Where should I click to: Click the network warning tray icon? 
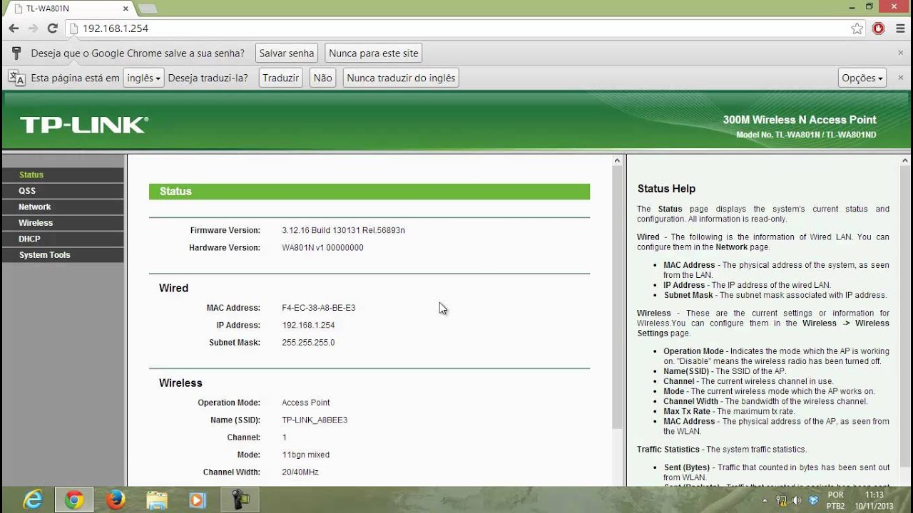pyautogui.click(x=782, y=500)
